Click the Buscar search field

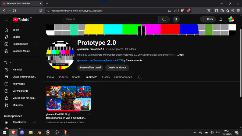pyautogui.click(x=111, y=19)
